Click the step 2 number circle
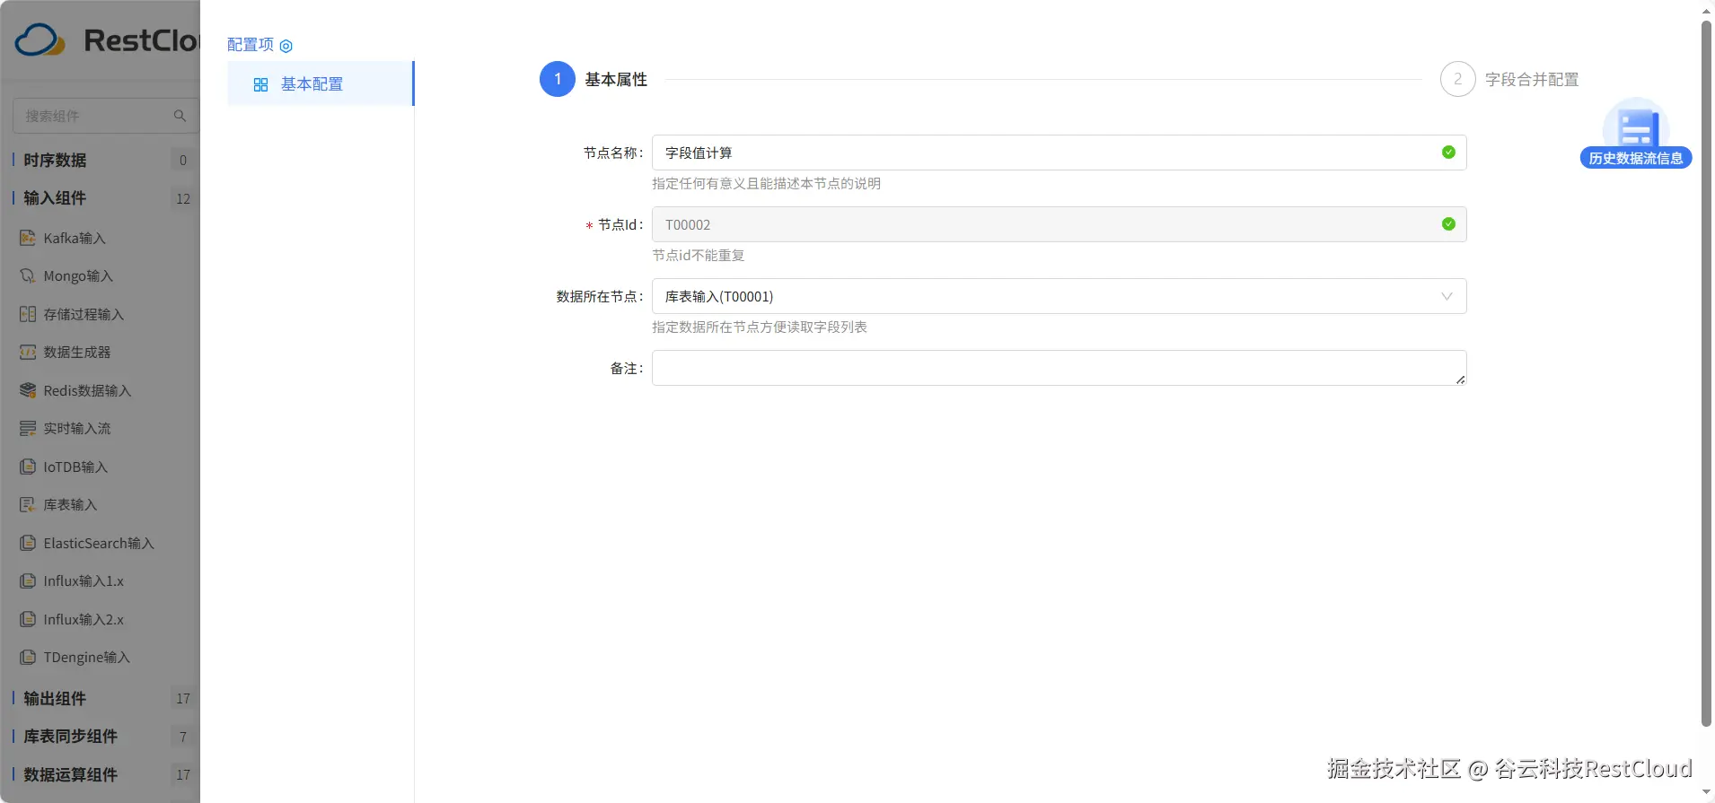Image resolution: width=1715 pixels, height=803 pixels. [1457, 79]
